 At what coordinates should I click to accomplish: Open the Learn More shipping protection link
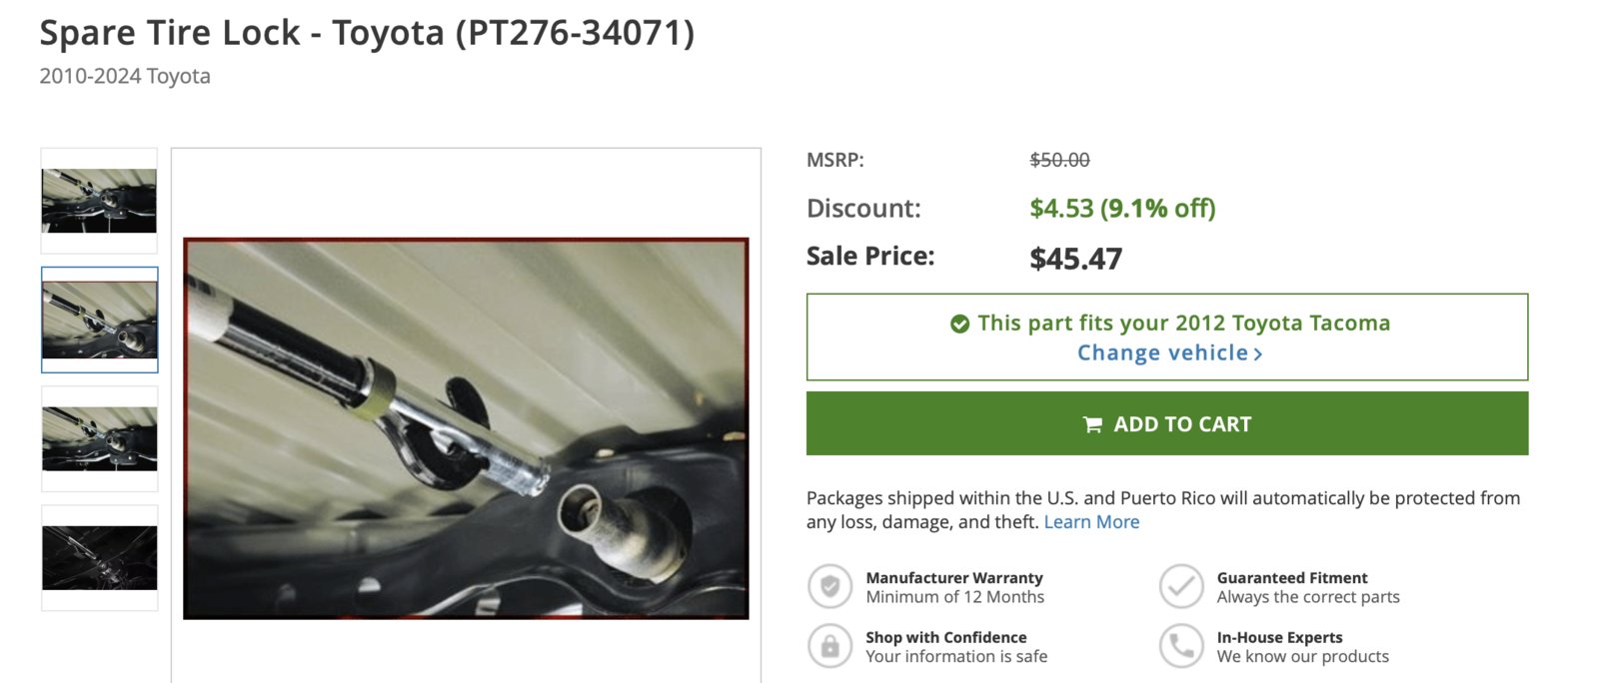coord(1091,522)
